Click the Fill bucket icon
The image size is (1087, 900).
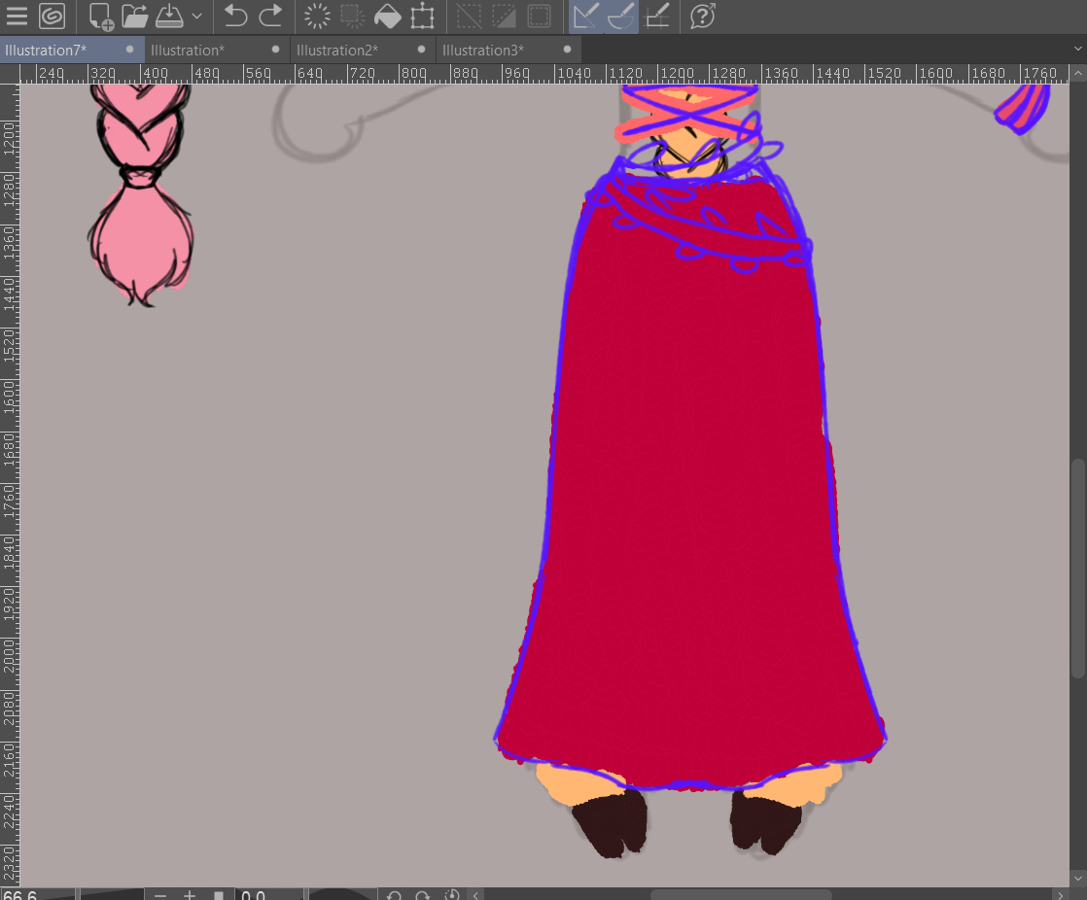[387, 17]
